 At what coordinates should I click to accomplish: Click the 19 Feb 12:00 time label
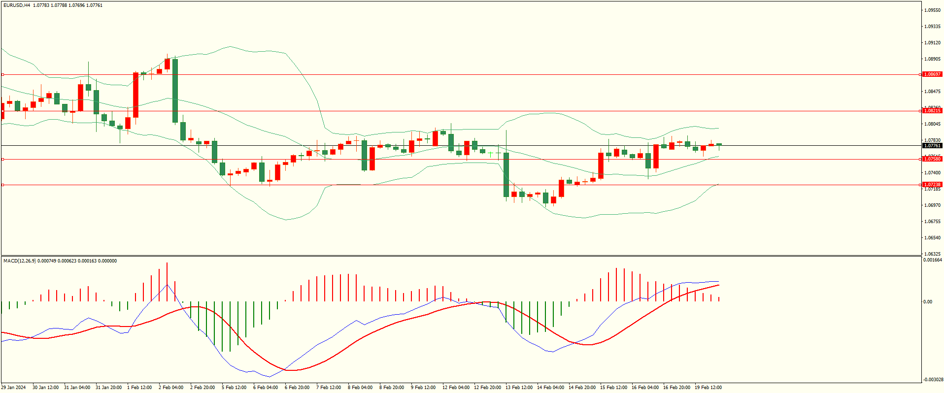(708, 388)
